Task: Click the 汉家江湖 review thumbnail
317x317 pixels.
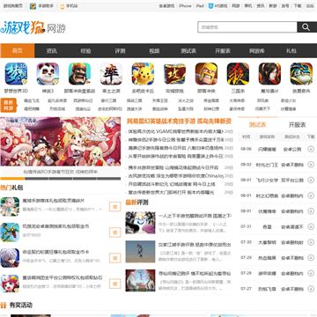Action: [140, 252]
